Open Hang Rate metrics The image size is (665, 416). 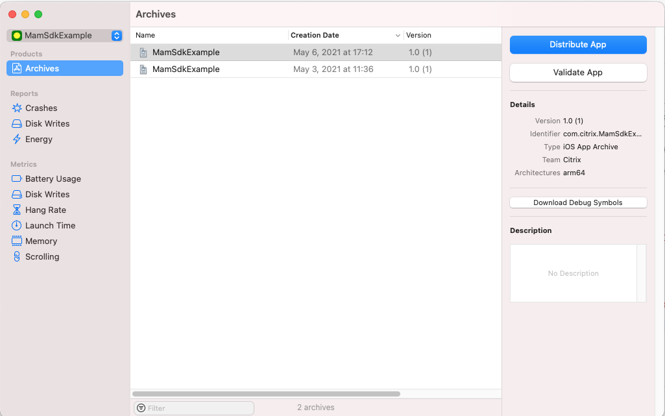click(x=45, y=210)
